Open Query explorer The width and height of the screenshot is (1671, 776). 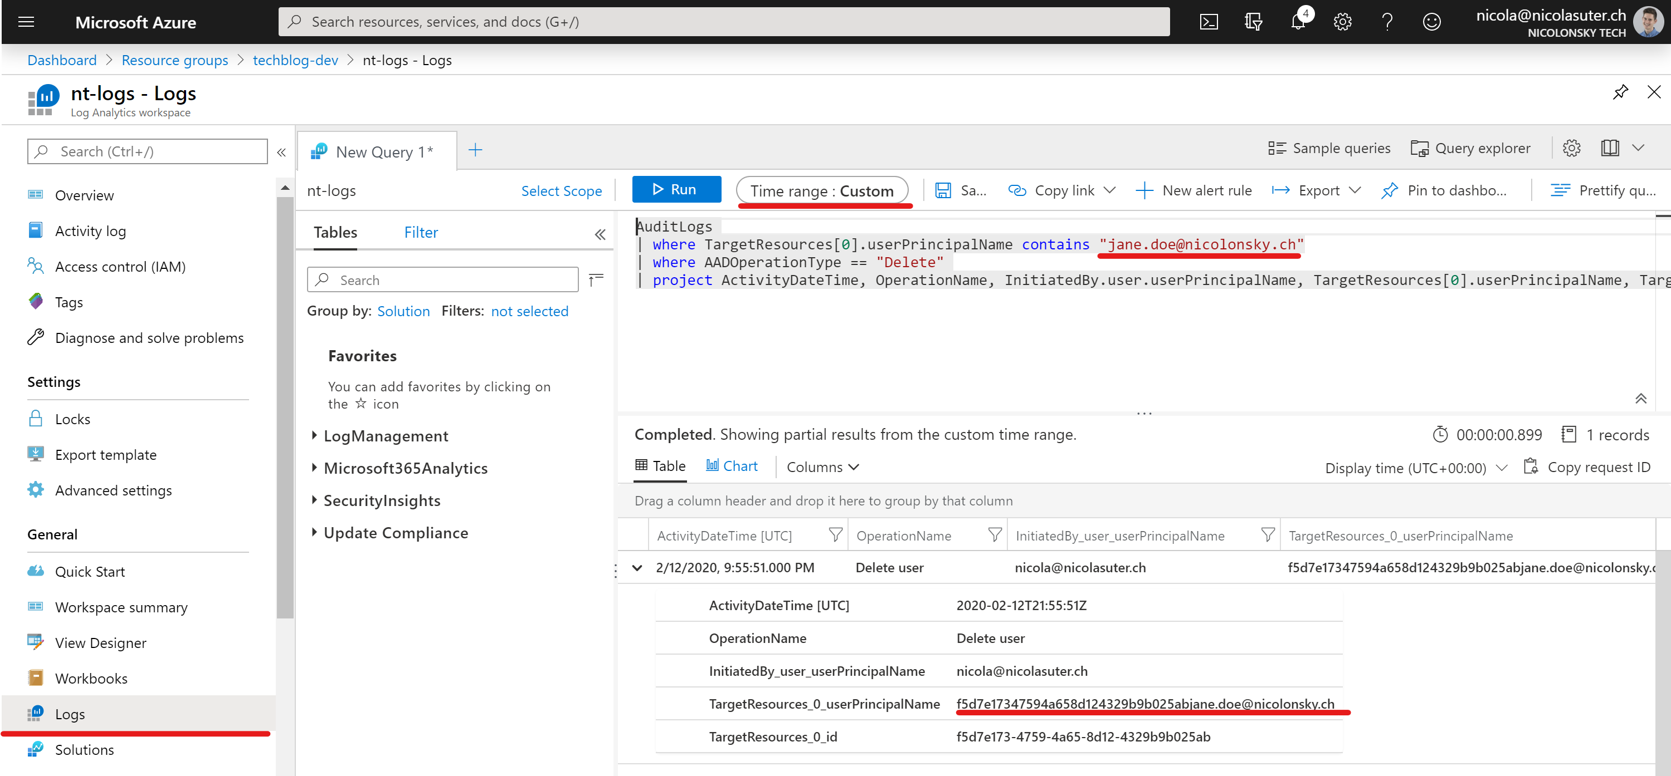click(x=1470, y=149)
